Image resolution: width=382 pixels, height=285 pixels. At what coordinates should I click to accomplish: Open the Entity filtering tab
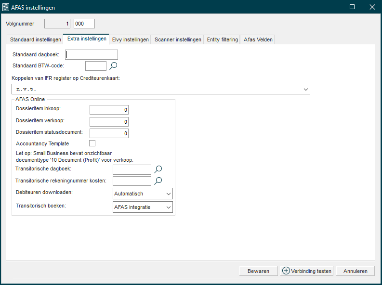[x=222, y=39]
